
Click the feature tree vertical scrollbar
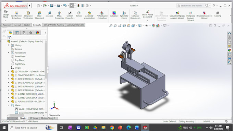[46, 60]
